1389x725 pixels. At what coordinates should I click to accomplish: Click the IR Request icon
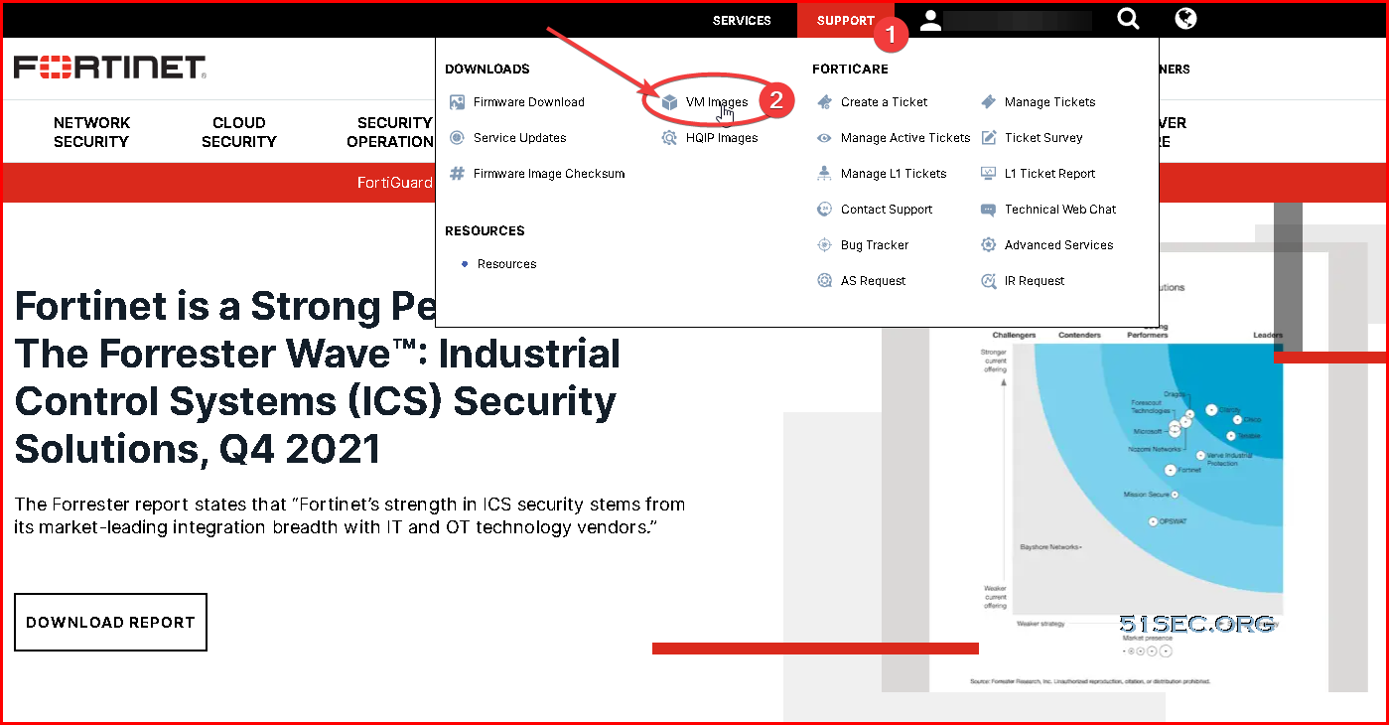point(988,281)
